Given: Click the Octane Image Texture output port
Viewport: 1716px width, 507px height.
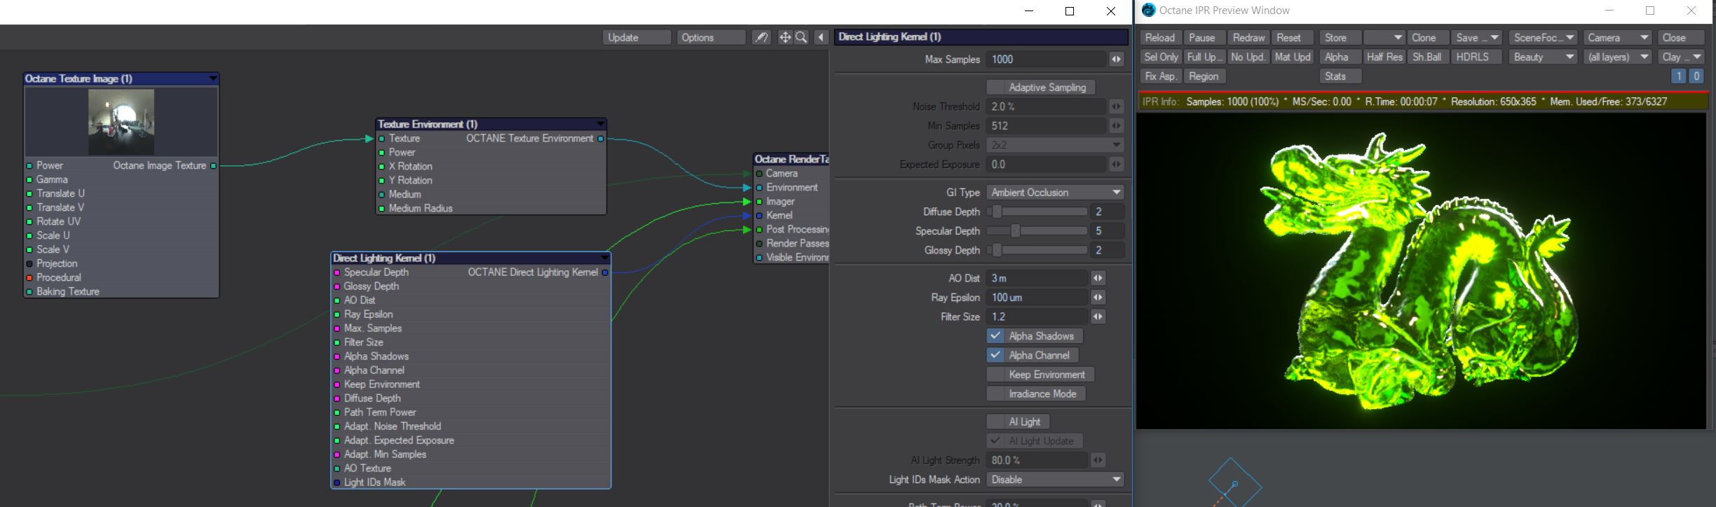Looking at the screenshot, I should coord(213,166).
